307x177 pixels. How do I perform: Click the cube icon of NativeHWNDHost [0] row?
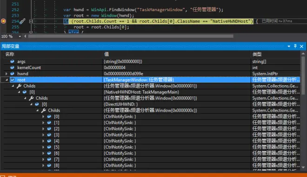(x=25, y=92)
